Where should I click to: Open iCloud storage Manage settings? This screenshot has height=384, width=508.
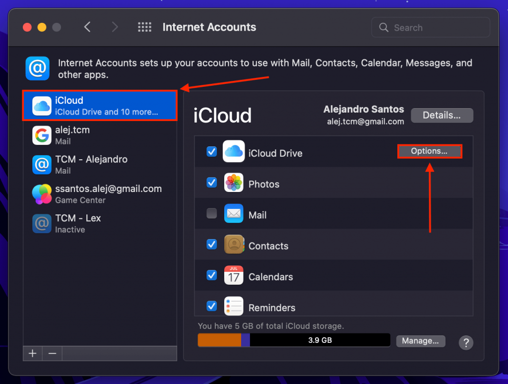(x=420, y=341)
